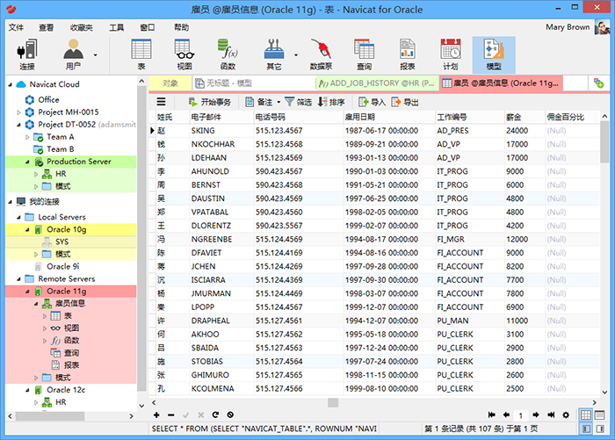Viewport: 615px width, 440px height.
Task: Click the 备注 memo button
Action: [259, 102]
